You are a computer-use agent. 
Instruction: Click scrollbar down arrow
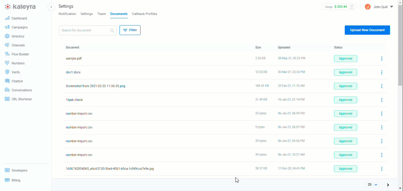click(400, 189)
